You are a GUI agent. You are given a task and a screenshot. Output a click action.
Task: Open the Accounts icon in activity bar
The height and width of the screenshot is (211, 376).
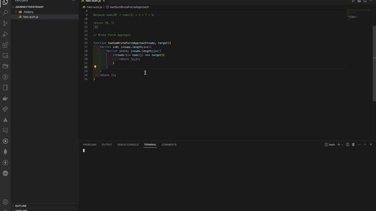tap(5, 202)
